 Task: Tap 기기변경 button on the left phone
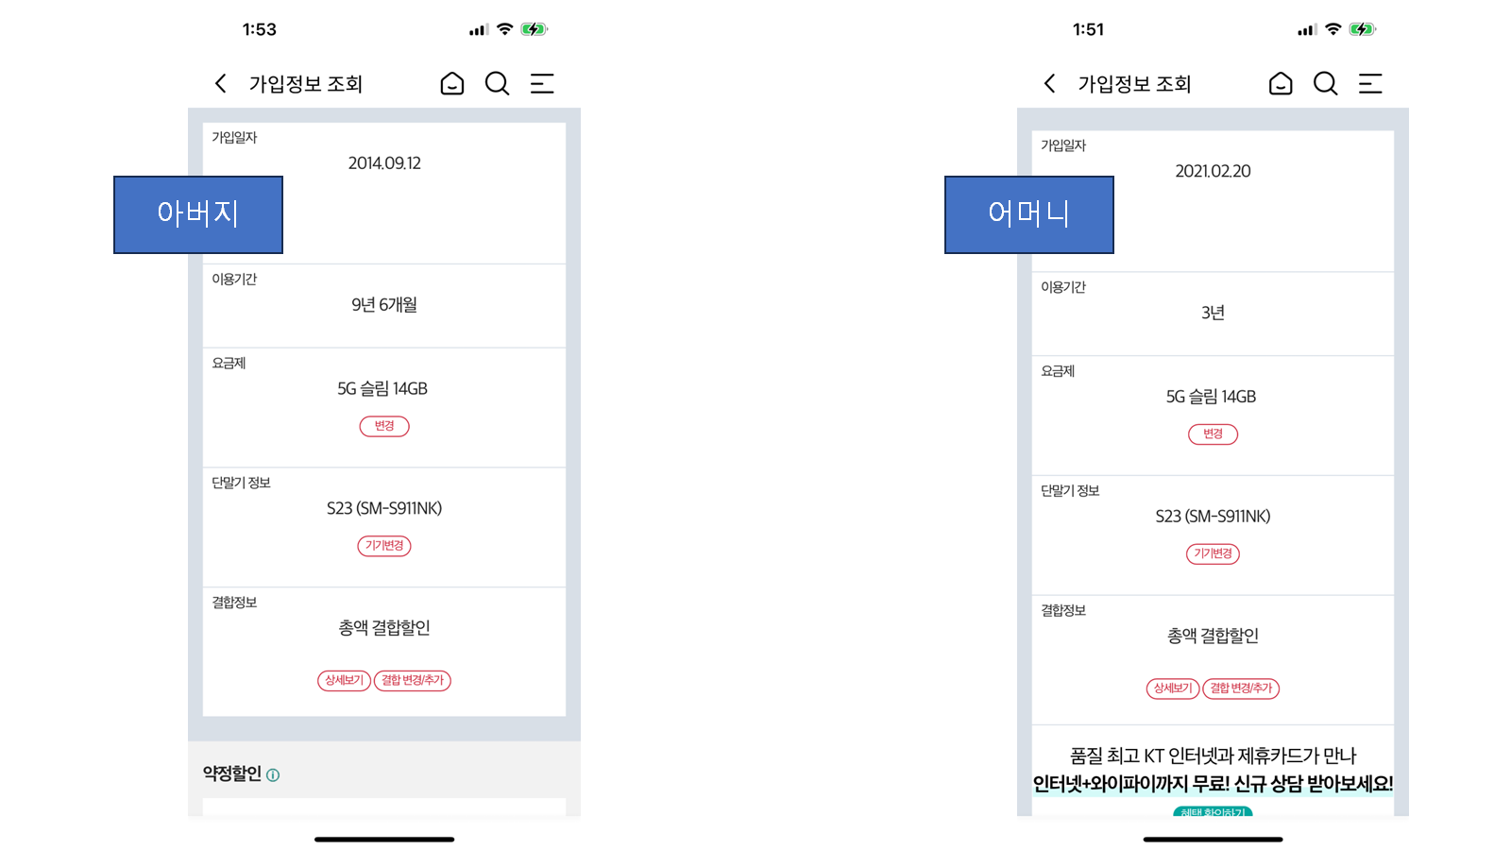click(384, 546)
